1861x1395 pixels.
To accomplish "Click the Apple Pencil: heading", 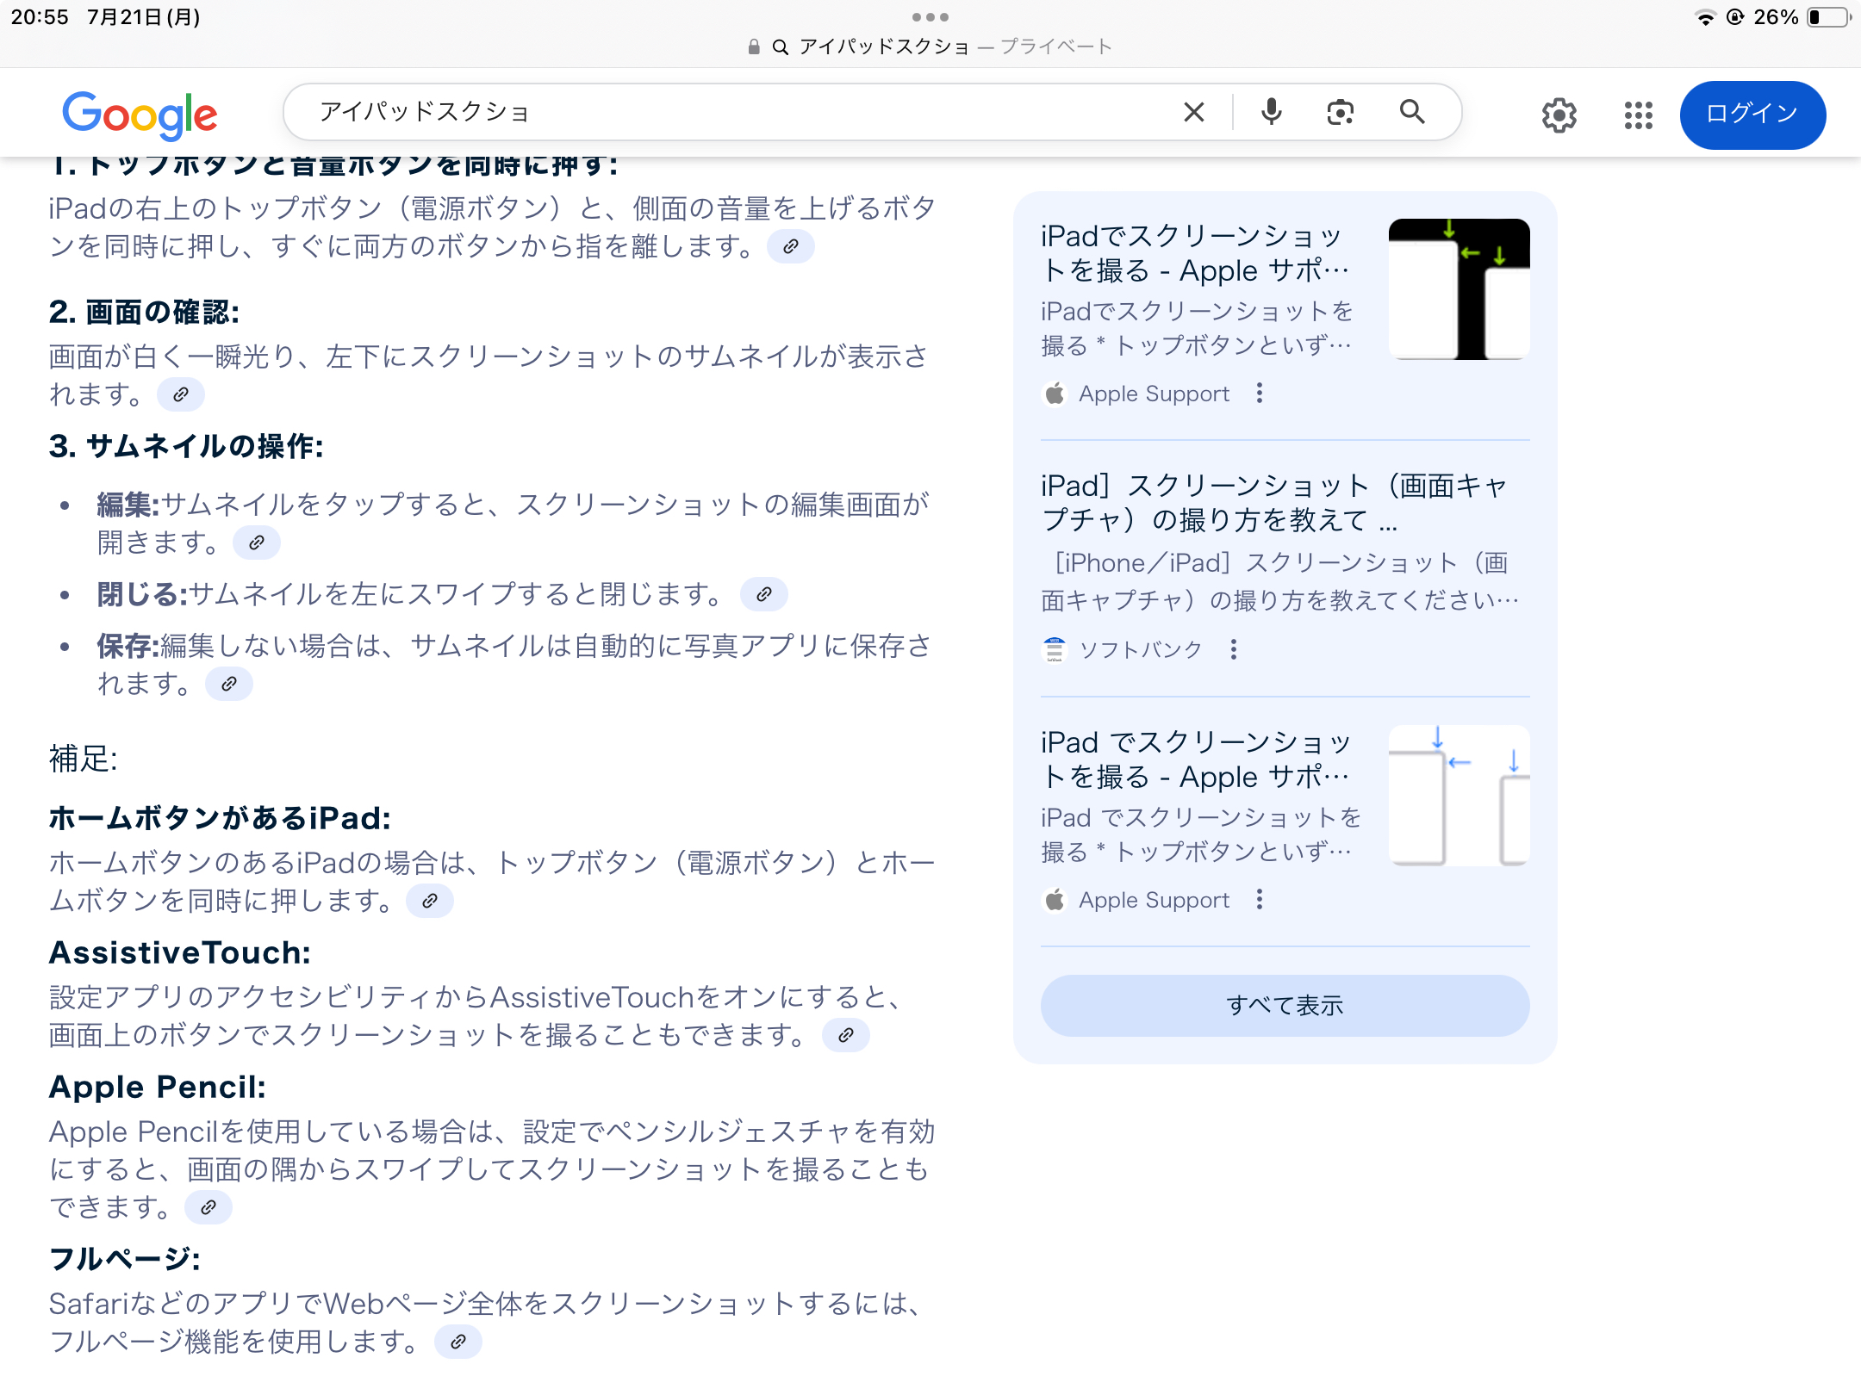I will pyautogui.click(x=157, y=1088).
